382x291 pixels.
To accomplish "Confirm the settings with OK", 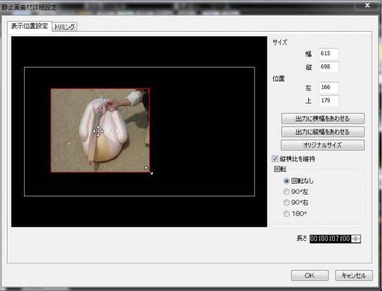I will pyautogui.click(x=309, y=275).
